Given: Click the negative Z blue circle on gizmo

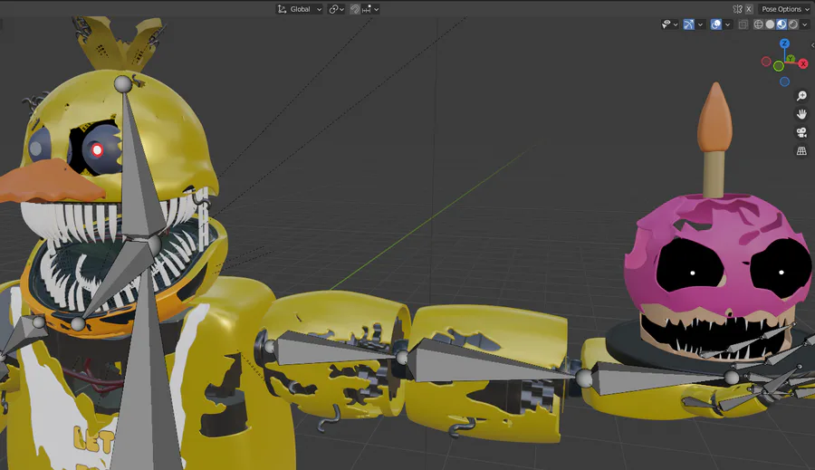Looking at the screenshot, I should tap(784, 82).
